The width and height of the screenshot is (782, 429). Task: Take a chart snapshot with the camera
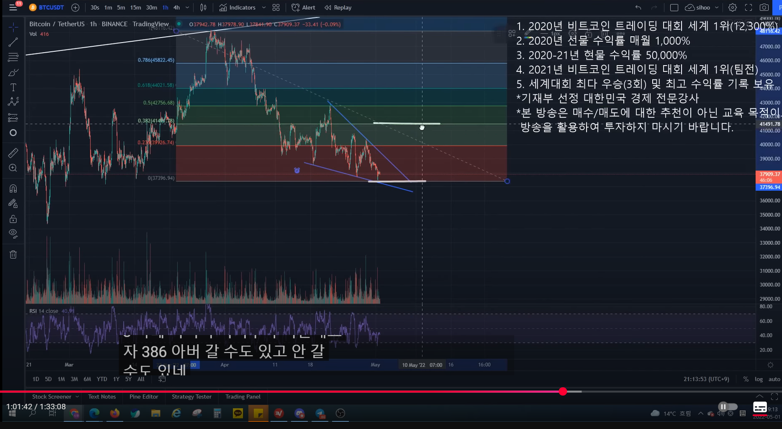(x=764, y=7)
